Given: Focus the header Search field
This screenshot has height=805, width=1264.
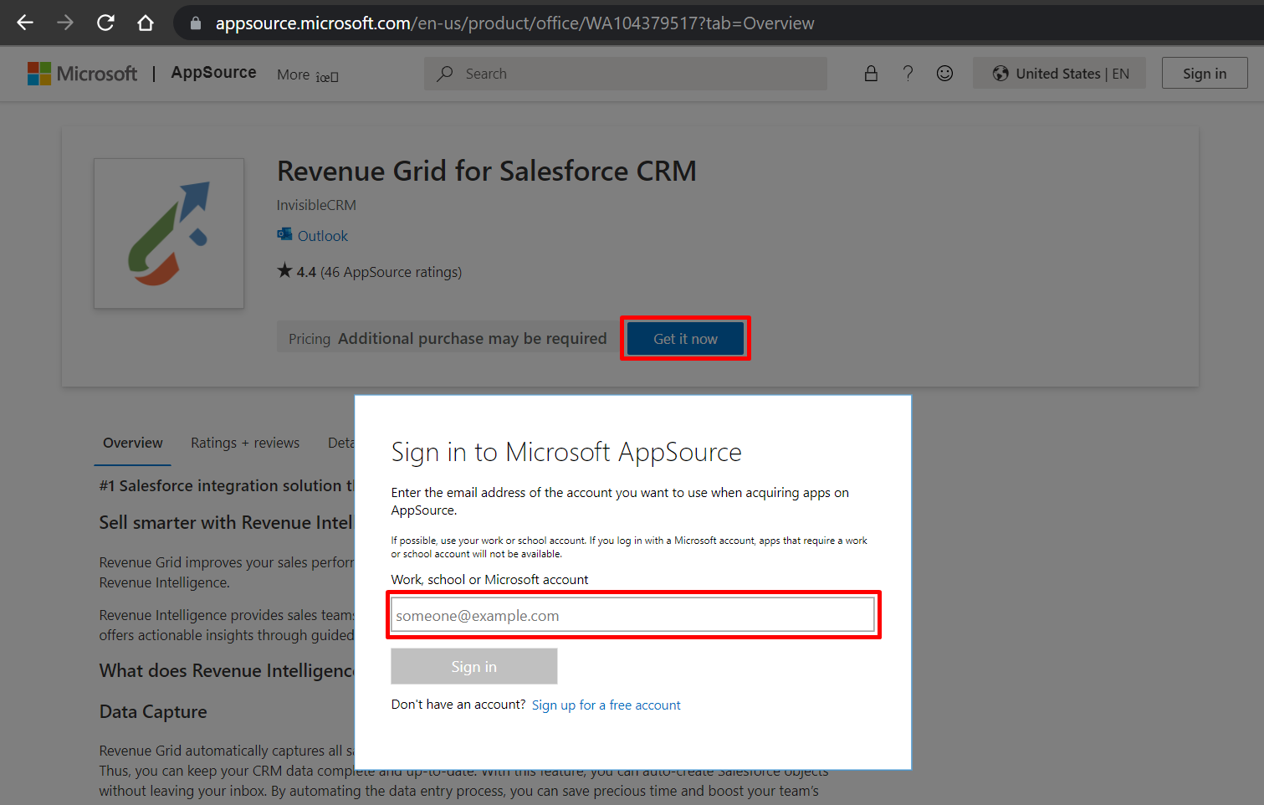Looking at the screenshot, I should click(626, 74).
